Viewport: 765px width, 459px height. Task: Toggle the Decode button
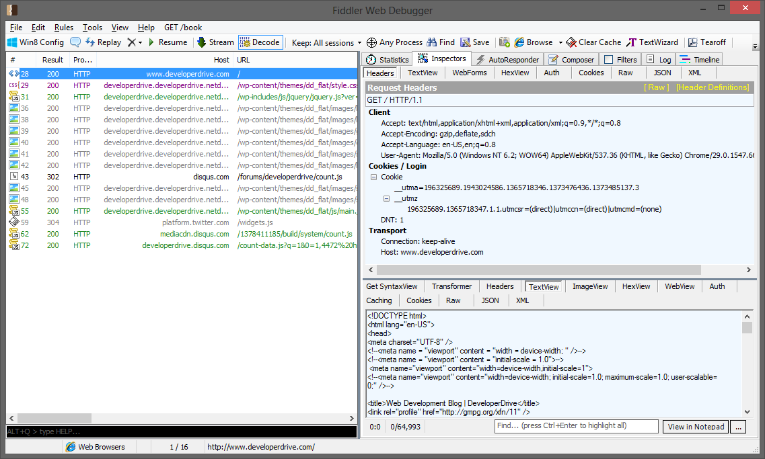(x=260, y=42)
